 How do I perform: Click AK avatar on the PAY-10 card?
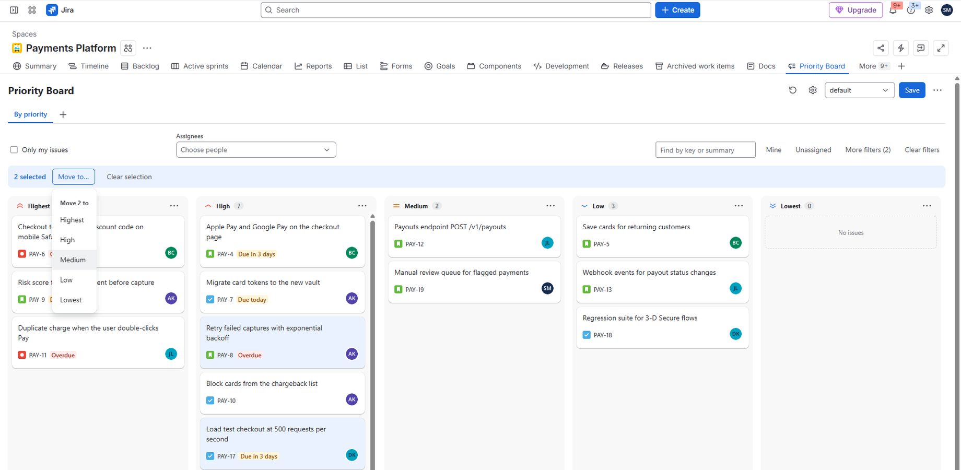351,399
